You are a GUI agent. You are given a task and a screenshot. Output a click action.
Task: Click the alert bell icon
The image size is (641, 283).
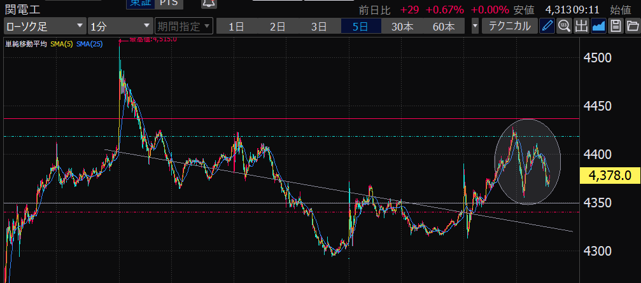209,4
